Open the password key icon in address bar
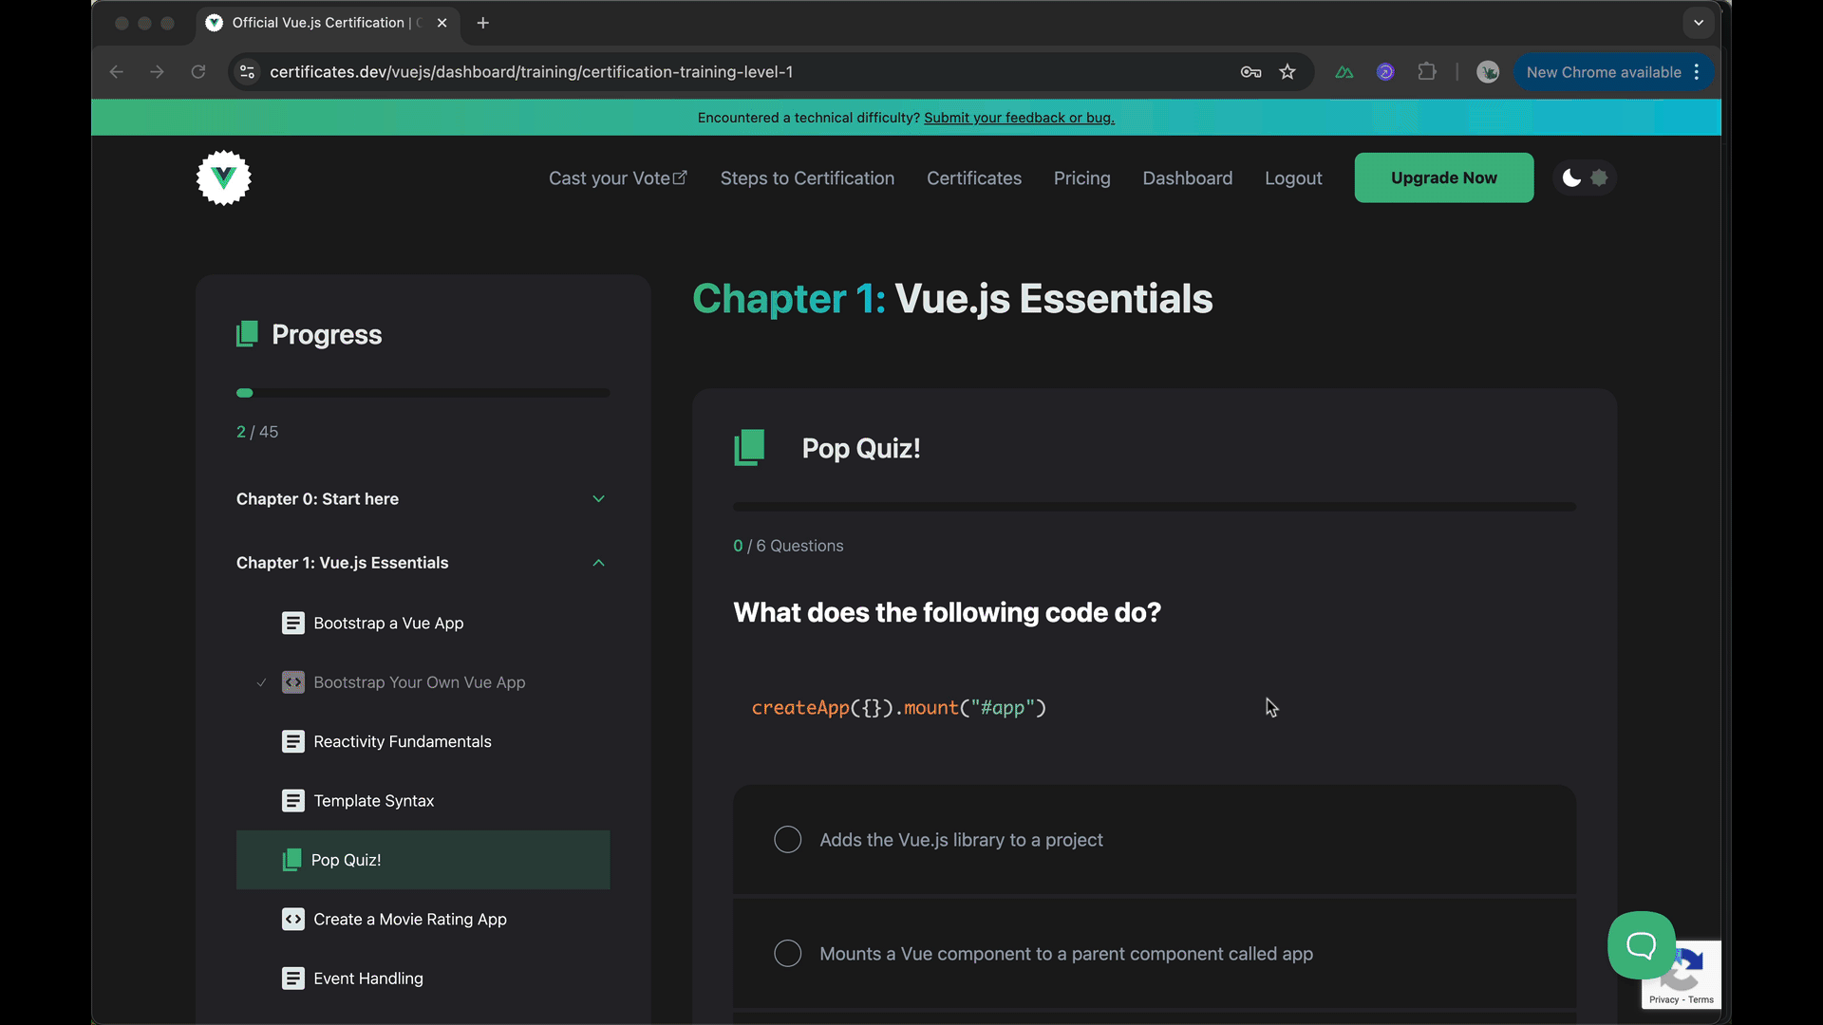Screen dimensions: 1823x1025 (1250, 72)
